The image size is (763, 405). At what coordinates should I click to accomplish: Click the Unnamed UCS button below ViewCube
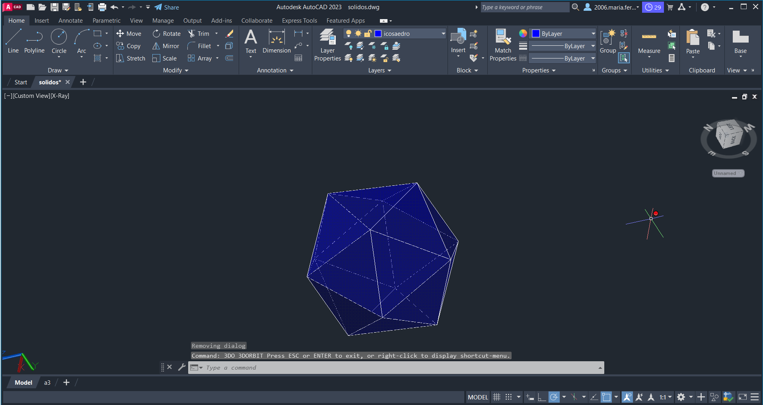click(728, 173)
